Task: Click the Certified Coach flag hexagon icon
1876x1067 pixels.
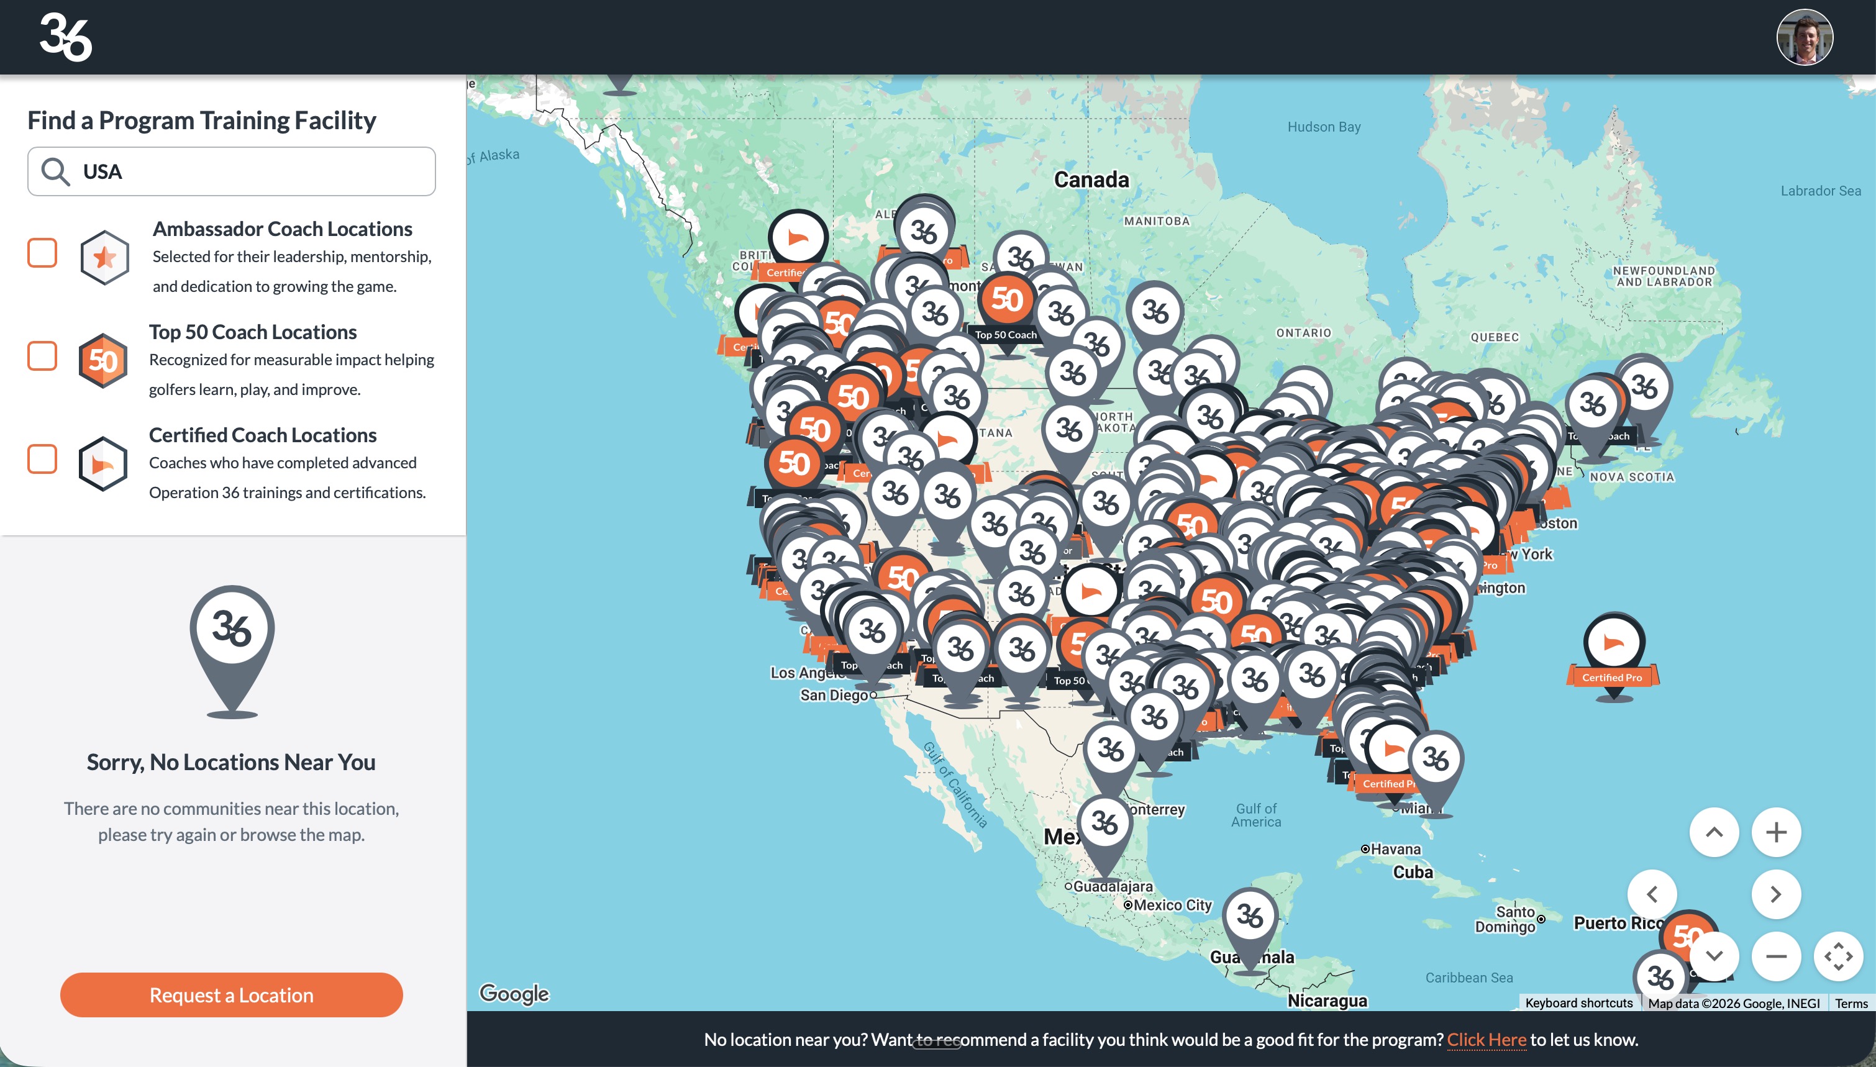Action: click(x=102, y=464)
